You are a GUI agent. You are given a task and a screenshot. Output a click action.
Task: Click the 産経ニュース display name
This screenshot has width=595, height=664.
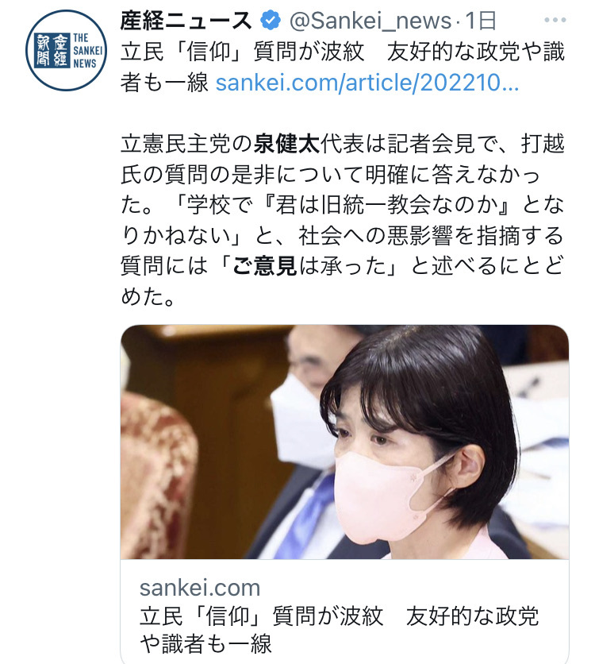(x=186, y=21)
